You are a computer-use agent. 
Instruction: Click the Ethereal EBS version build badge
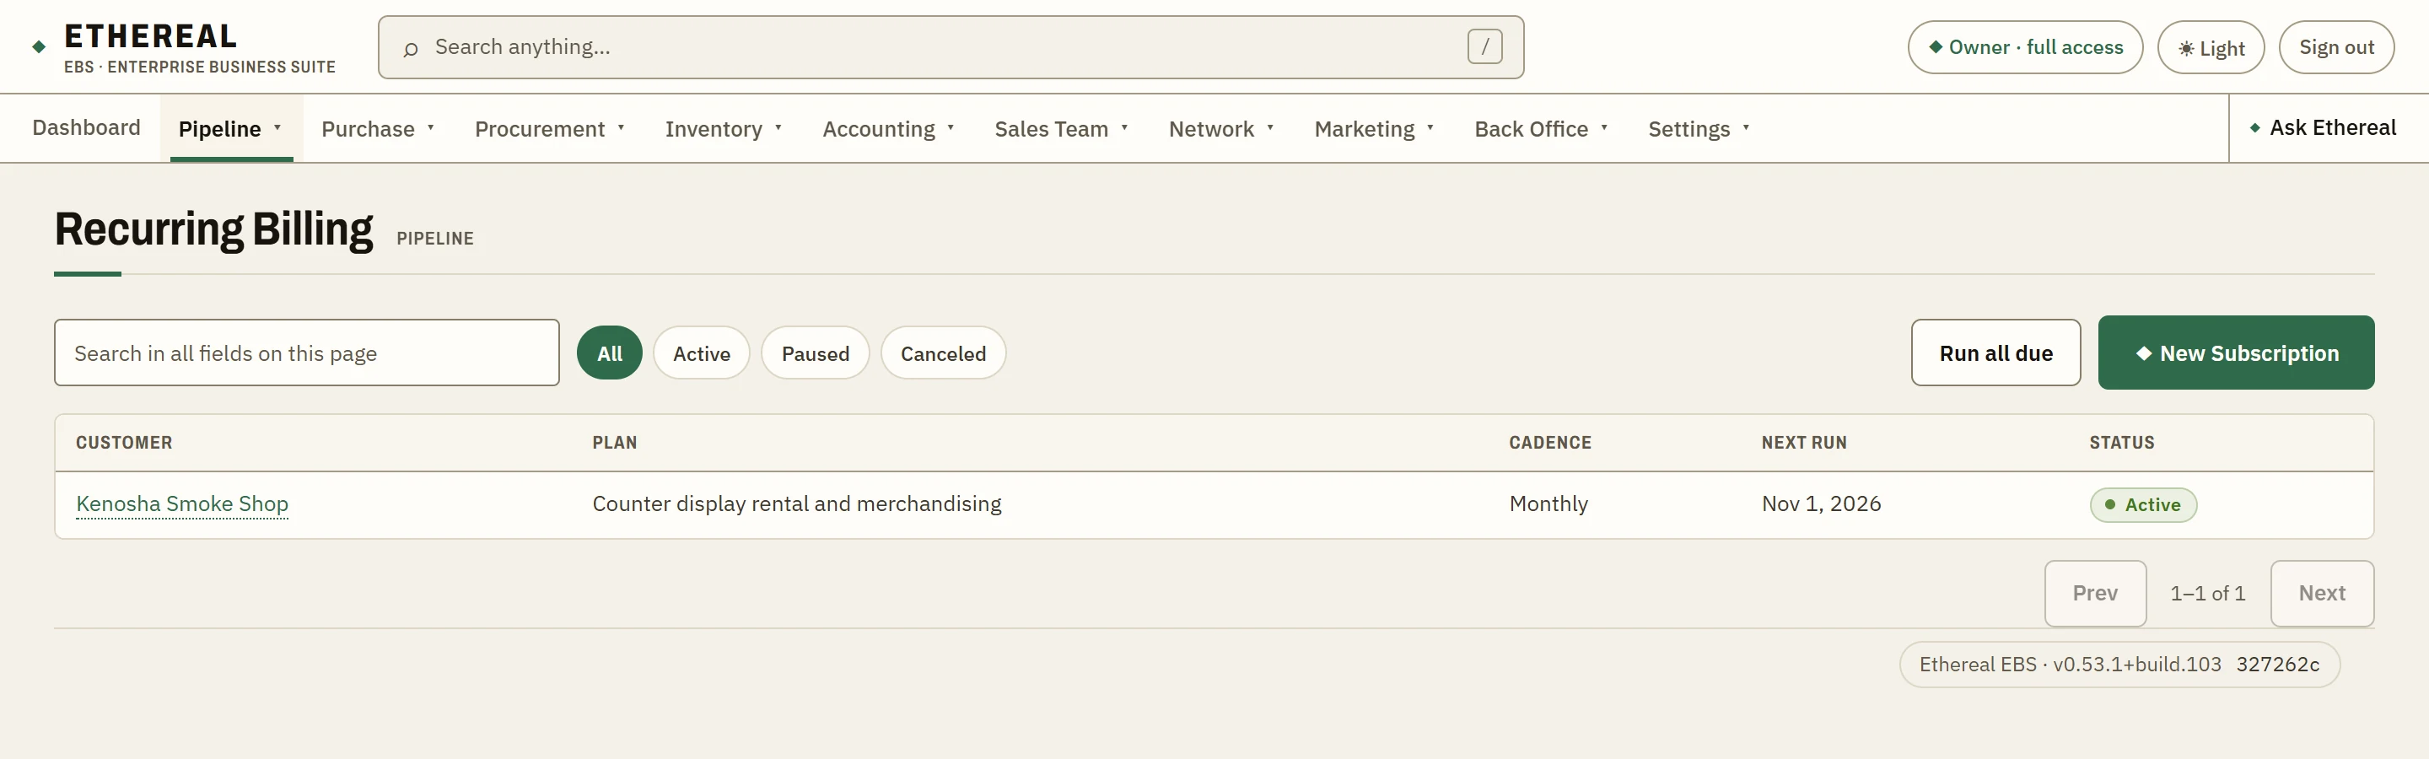2119,665
